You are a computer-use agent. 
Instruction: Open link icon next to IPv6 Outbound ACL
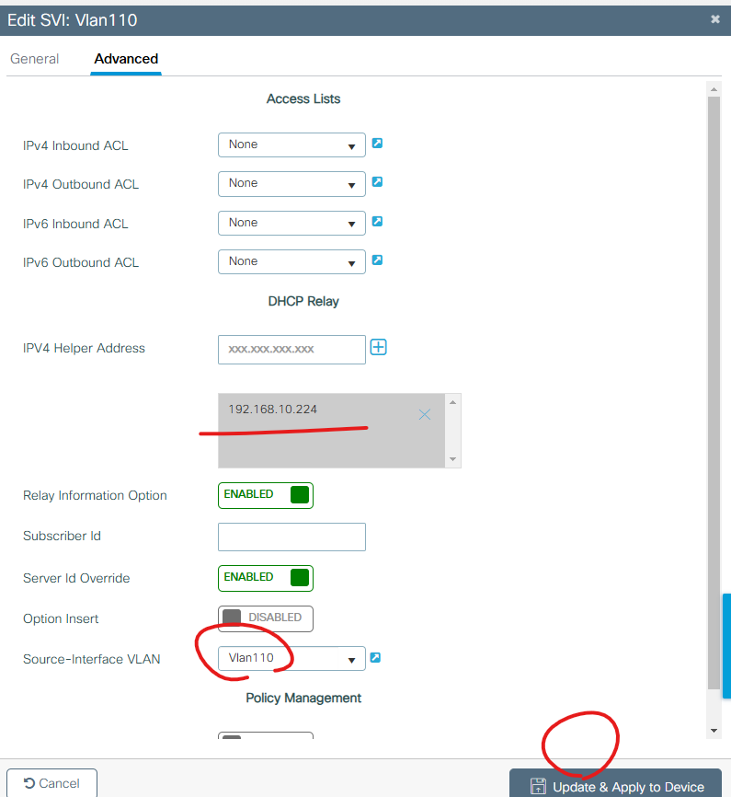pyautogui.click(x=377, y=260)
